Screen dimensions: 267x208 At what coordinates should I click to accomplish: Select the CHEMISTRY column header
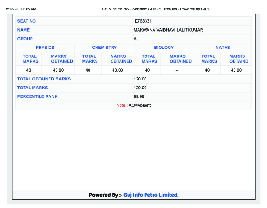[x=104, y=48]
